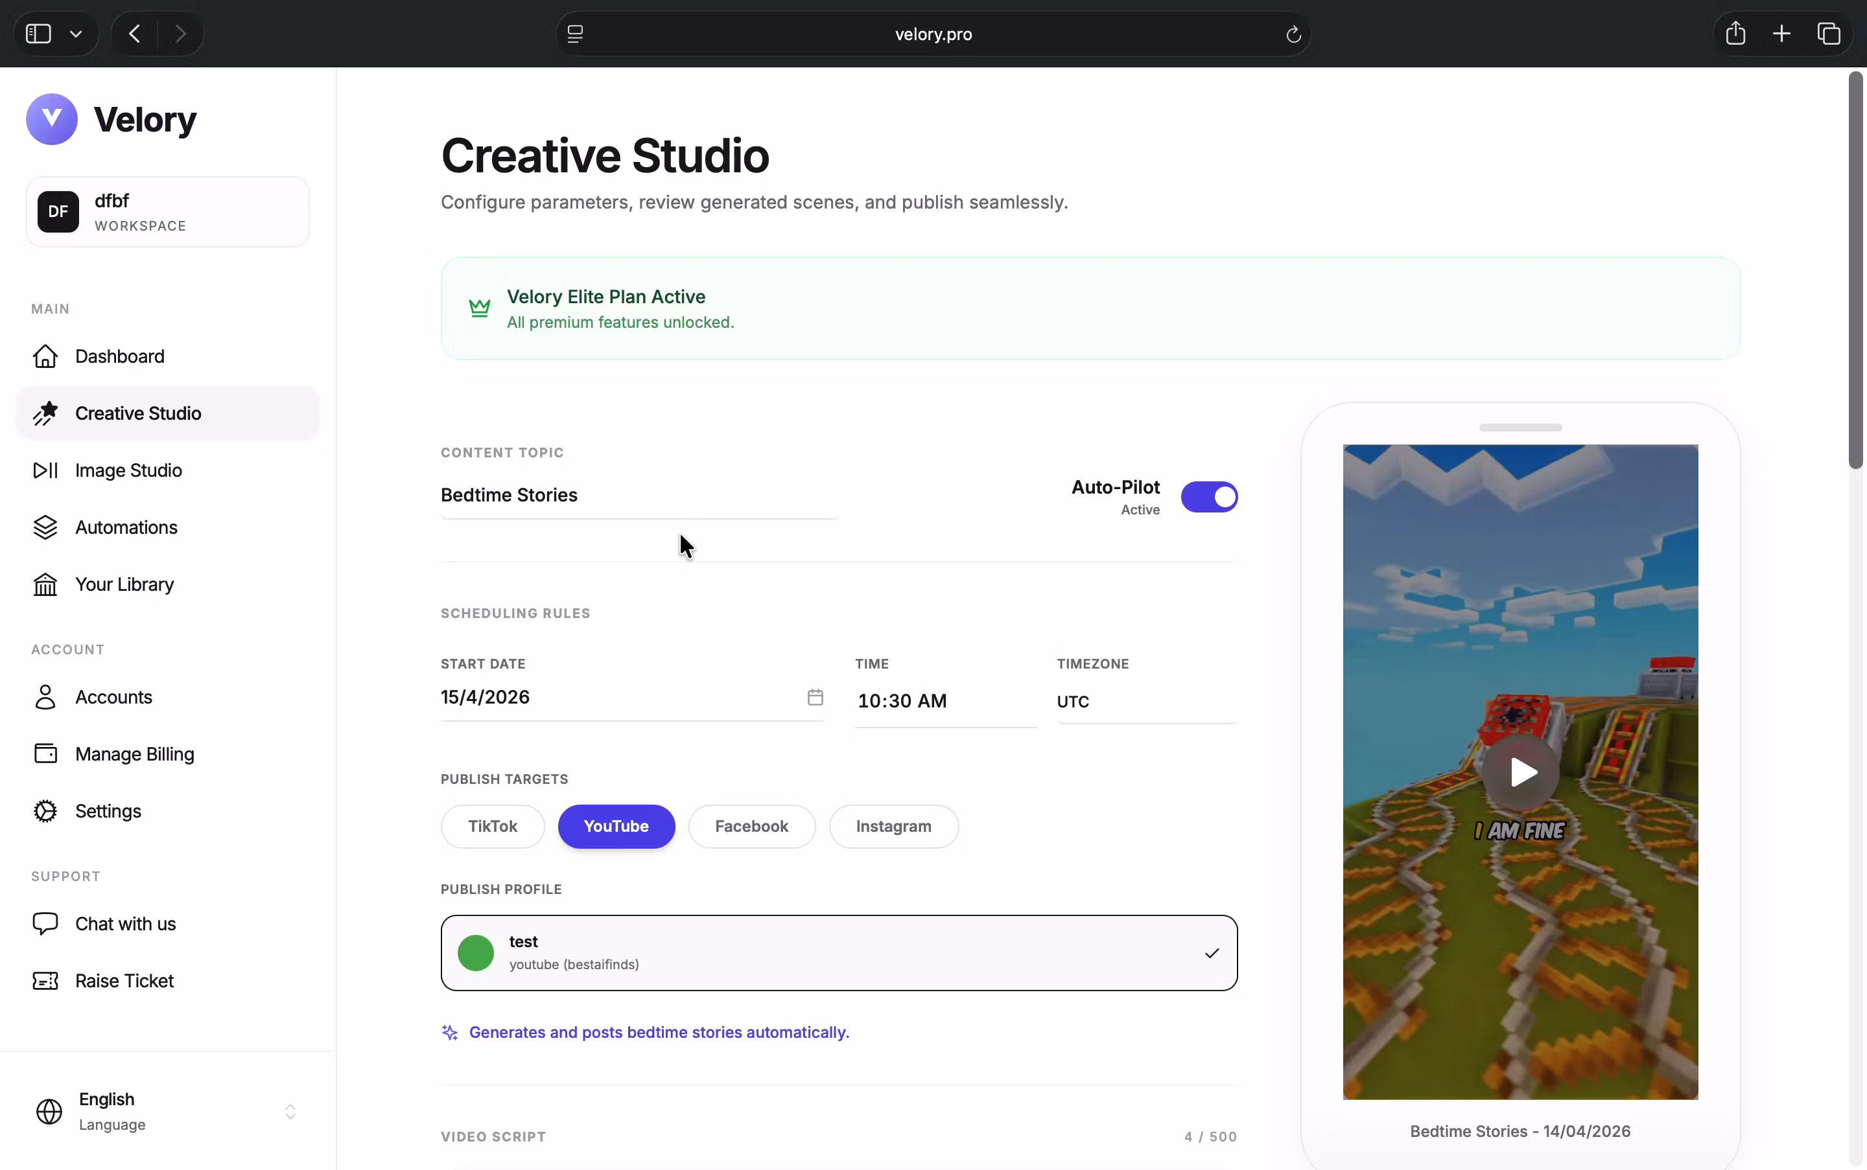This screenshot has width=1867, height=1170.
Task: Click the Bedtime Stories - 14/04/2026 caption
Action: pyautogui.click(x=1520, y=1131)
